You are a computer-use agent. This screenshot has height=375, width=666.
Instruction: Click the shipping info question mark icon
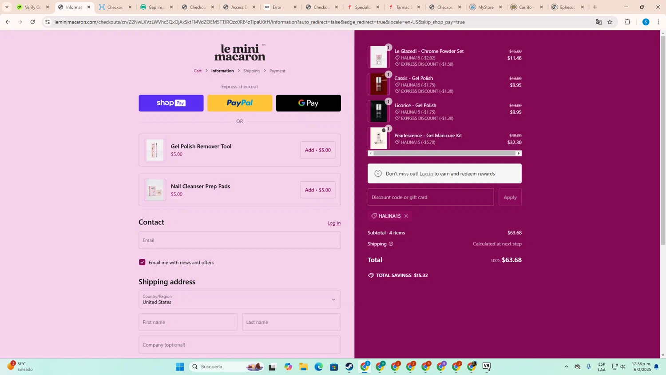tap(391, 244)
